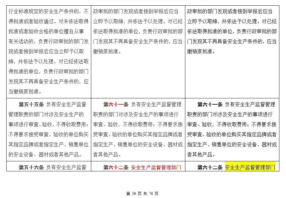
Task: Click the line "批准或者验收合格的单位擅自从事"
Action: [x=46, y=31]
